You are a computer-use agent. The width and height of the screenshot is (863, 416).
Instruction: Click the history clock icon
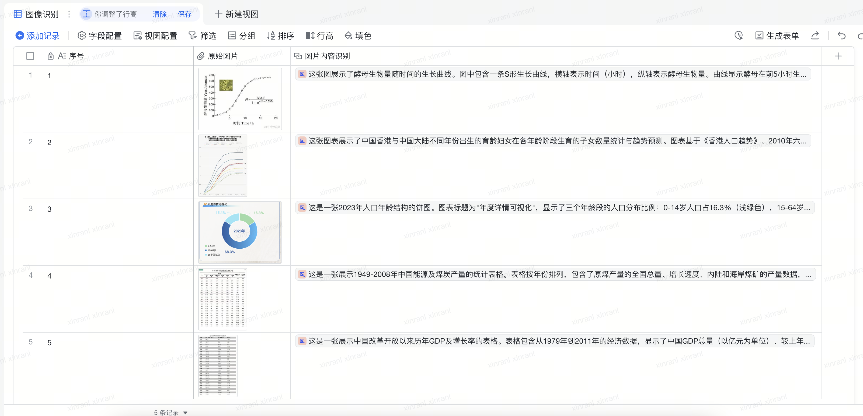coord(738,36)
